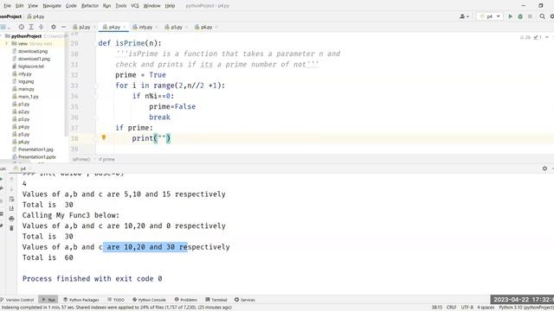554x311 pixels.
Task: Click up arrow icon in Run console toolbar
Action: (11, 180)
